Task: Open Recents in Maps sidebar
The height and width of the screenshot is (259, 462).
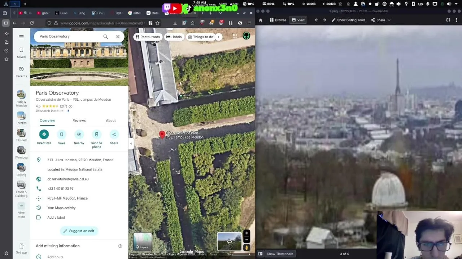Action: [21, 72]
